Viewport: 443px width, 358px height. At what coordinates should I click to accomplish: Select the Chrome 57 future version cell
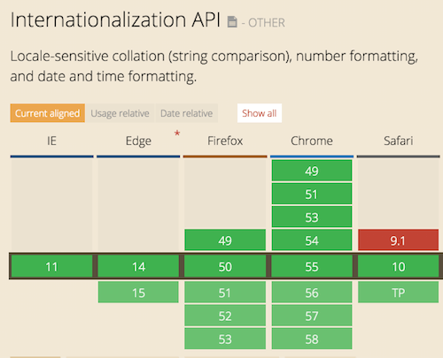312,316
